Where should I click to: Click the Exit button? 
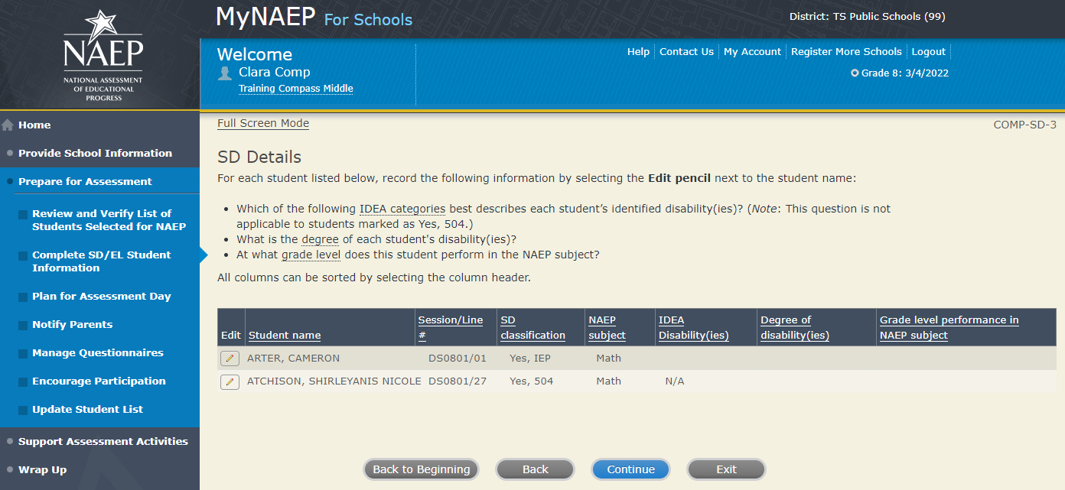pyautogui.click(x=727, y=469)
